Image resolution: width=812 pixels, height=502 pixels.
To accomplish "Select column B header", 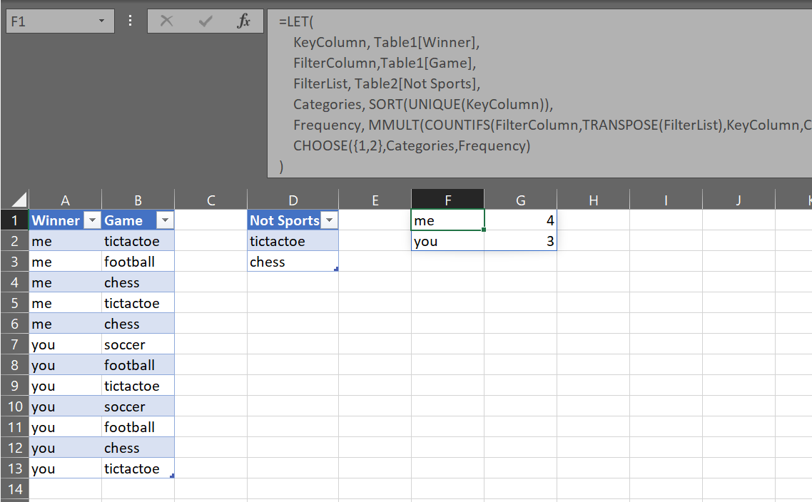I will [138, 200].
